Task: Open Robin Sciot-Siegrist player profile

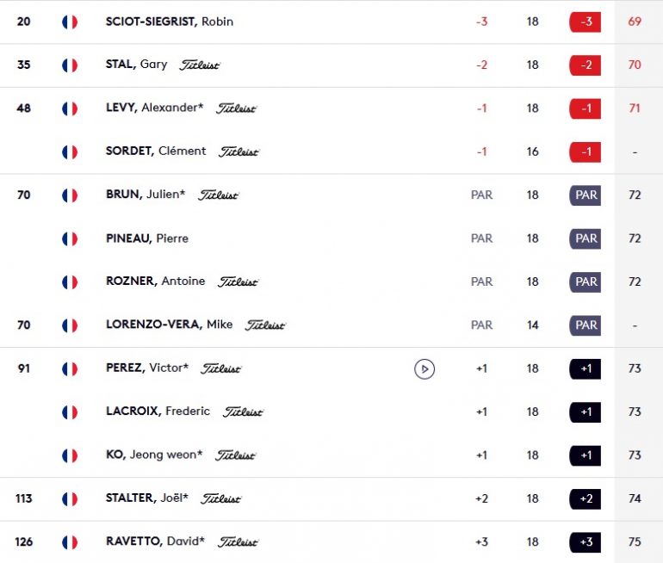Action: click(x=169, y=22)
